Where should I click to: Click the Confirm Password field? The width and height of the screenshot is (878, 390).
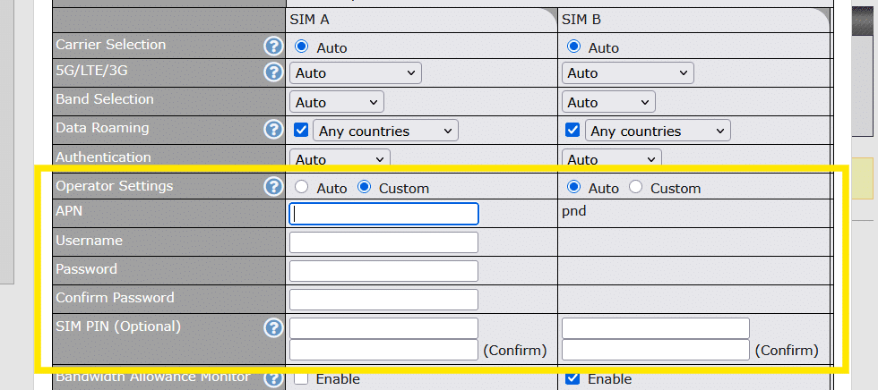click(383, 300)
